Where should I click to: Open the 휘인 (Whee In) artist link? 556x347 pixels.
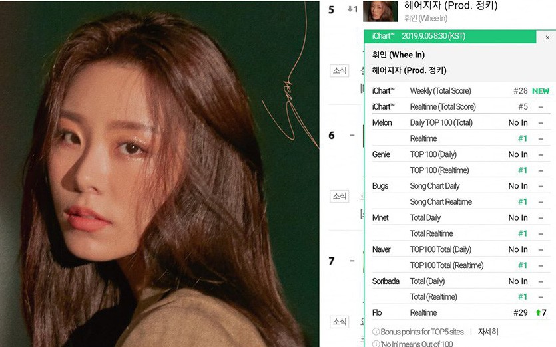425,18
